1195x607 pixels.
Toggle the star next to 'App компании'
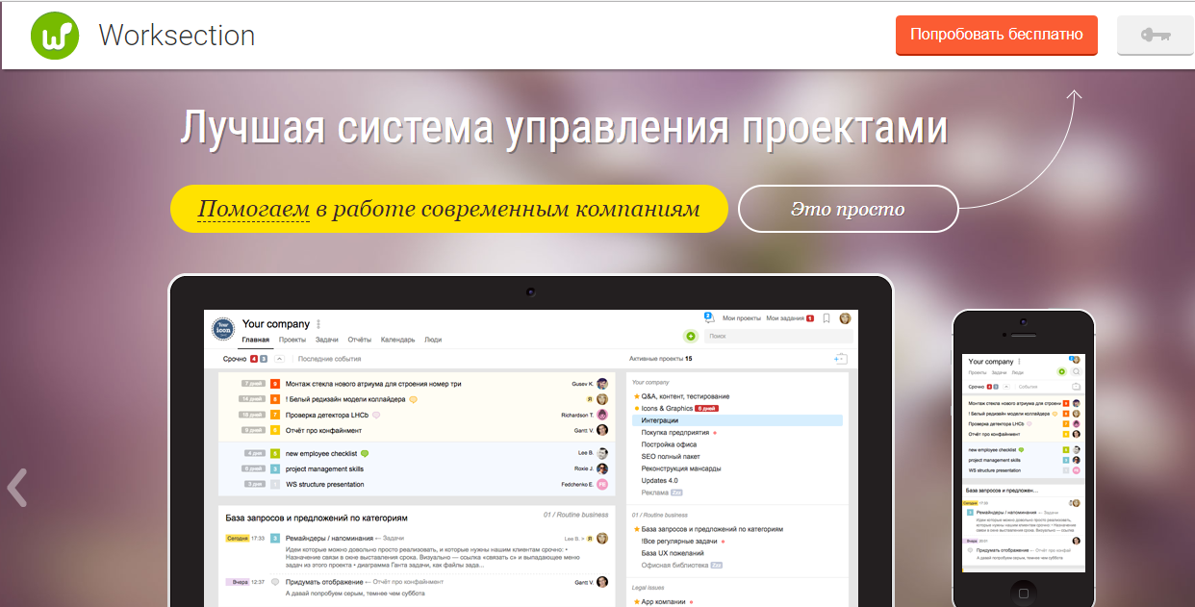pos(636,601)
